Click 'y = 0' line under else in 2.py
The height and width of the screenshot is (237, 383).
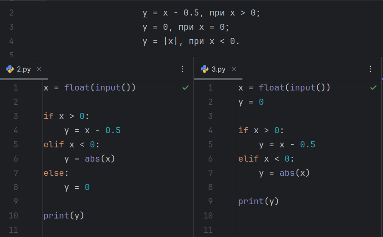77,187
